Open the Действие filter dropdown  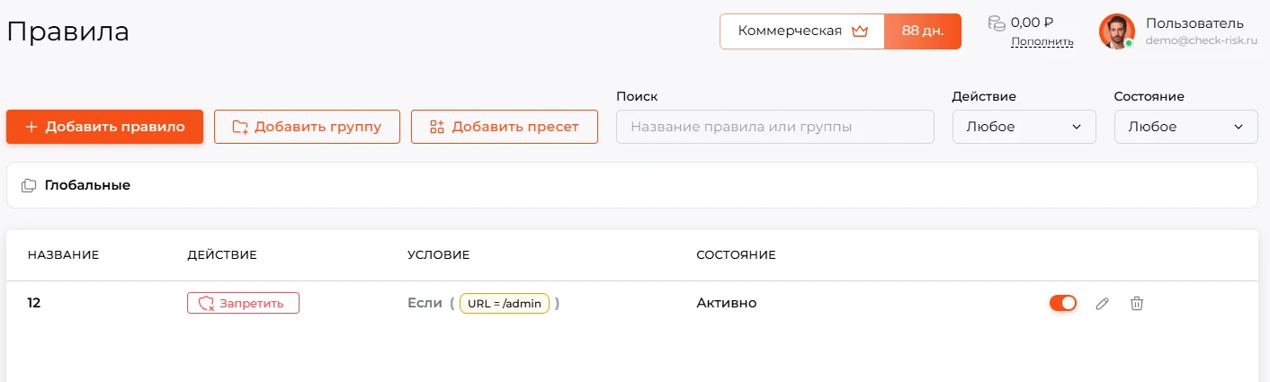click(x=1024, y=127)
